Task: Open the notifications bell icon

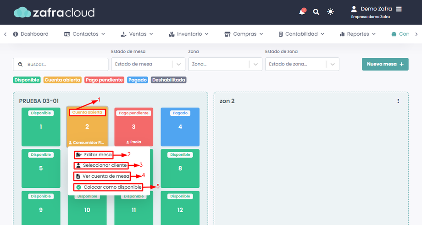Action: (x=302, y=12)
